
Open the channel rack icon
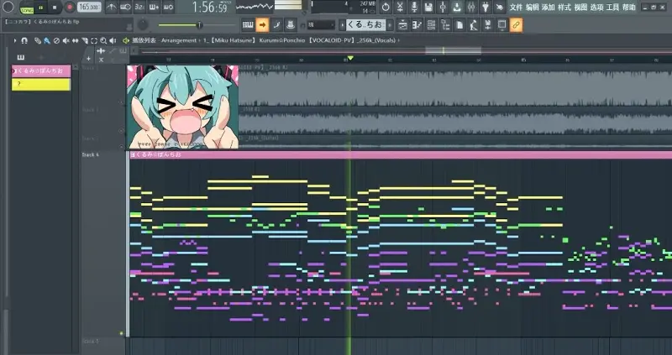tap(431, 25)
